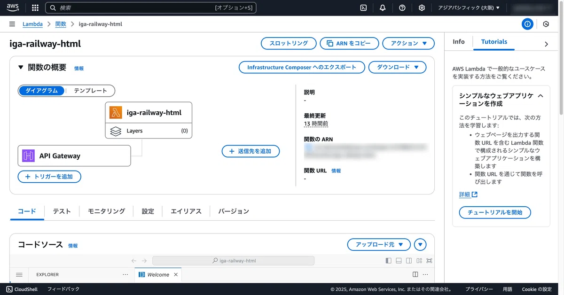564x295 pixels.
Task: Collapse the 関数の概要 section
Action: (x=21, y=68)
